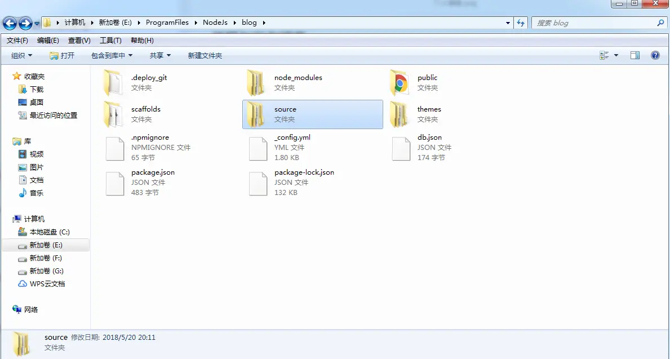Open the 组织 dropdown menu
Image resolution: width=670 pixels, height=359 pixels.
(22, 56)
